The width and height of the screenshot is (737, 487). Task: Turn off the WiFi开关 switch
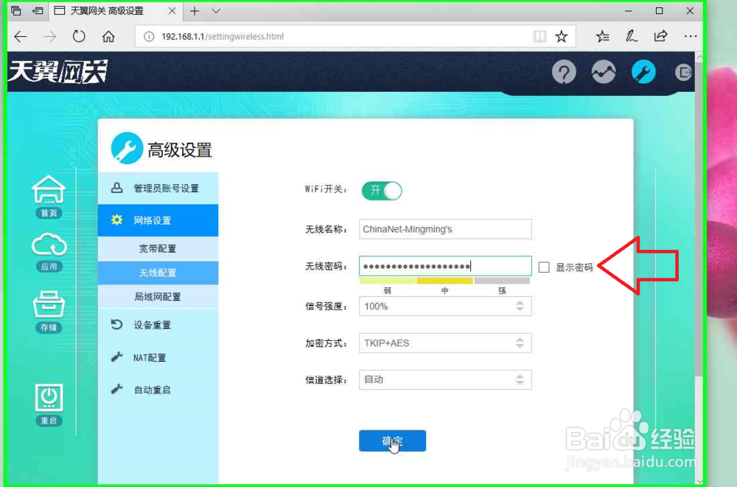381,191
